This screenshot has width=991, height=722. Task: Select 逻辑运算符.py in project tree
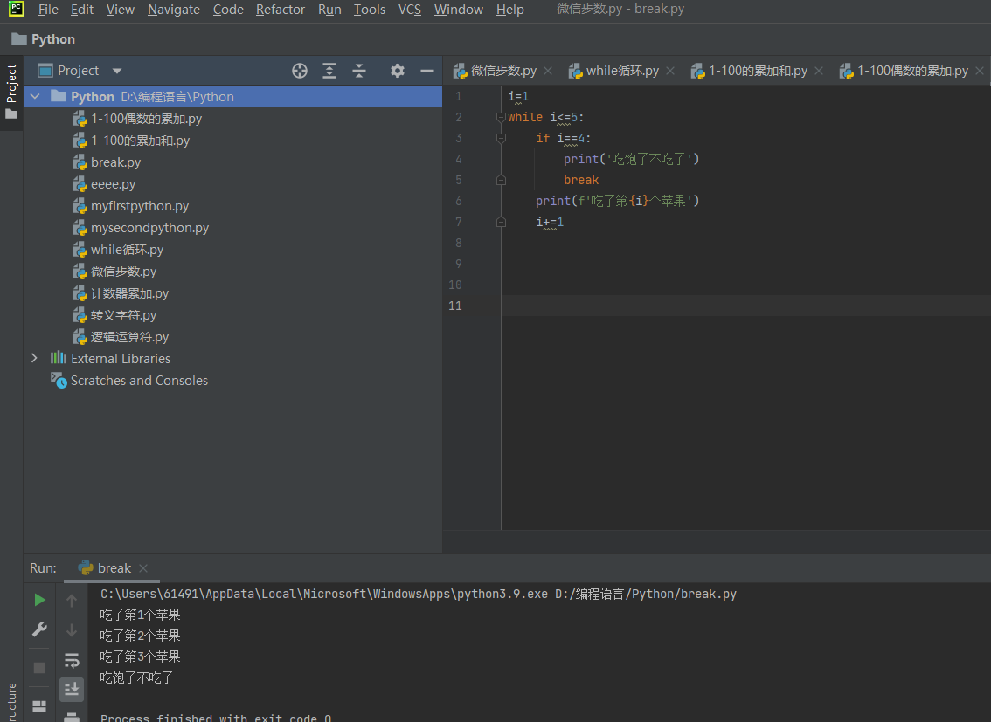tap(121, 337)
